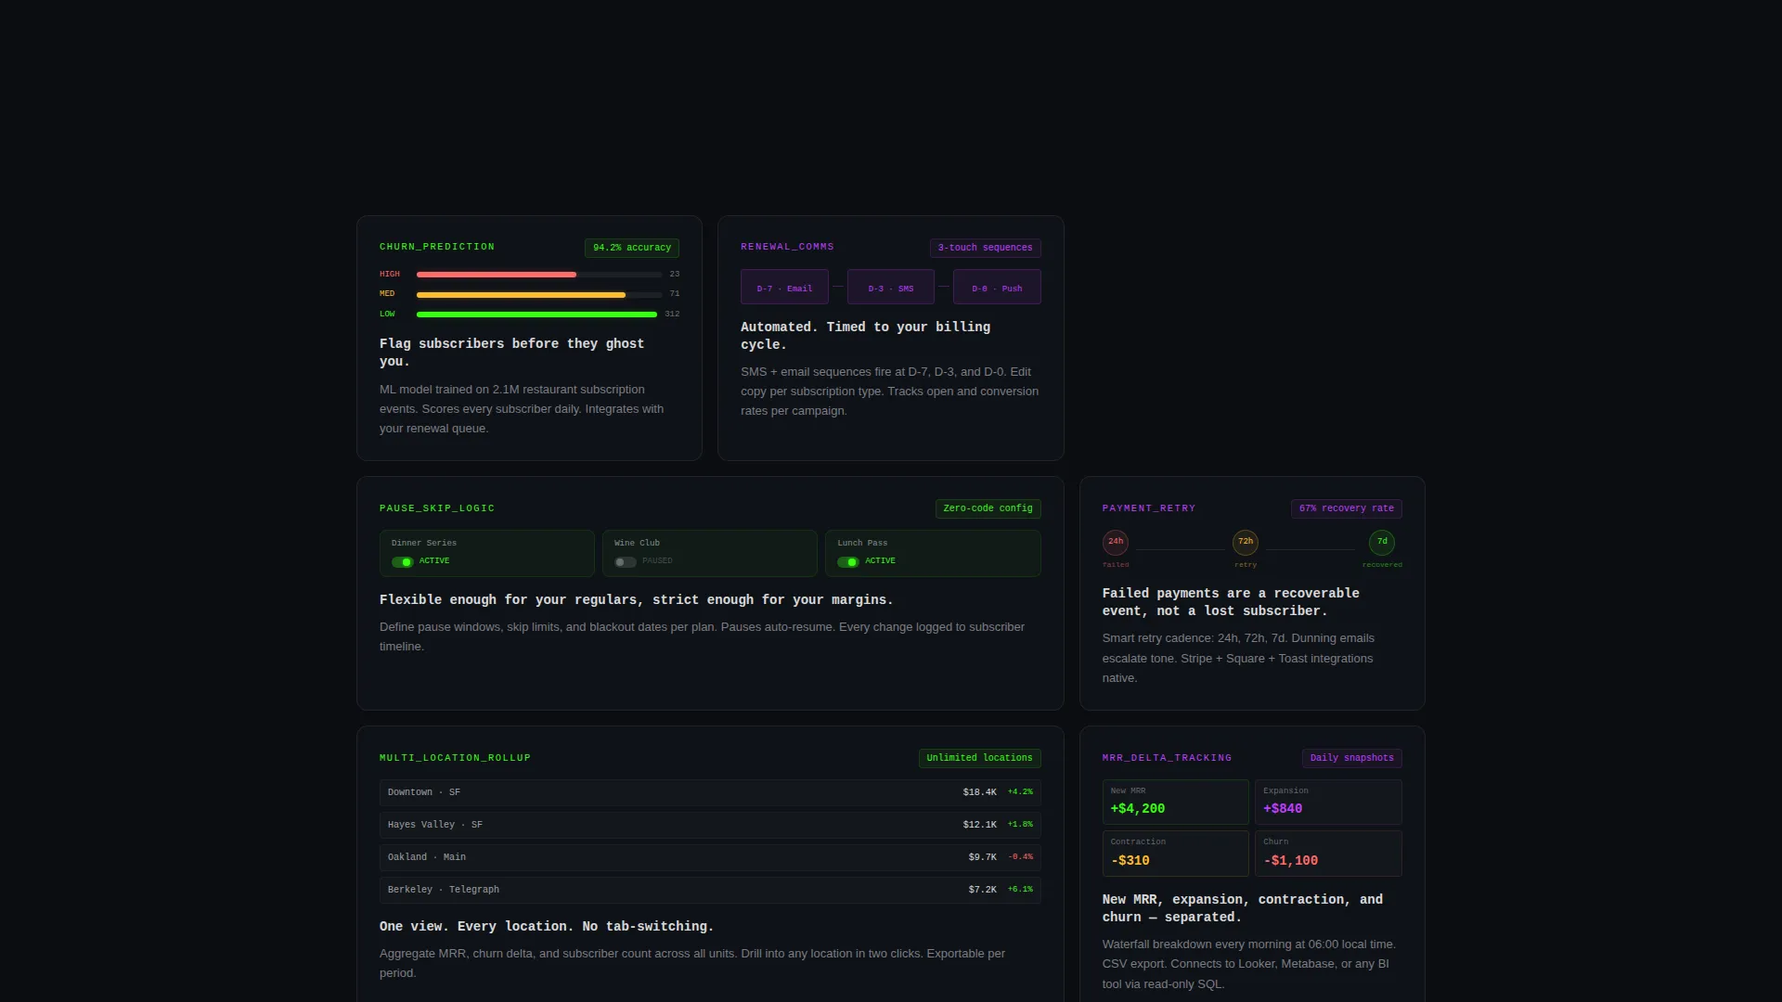Viewport: 1782px width, 1002px height.
Task: Click the Churn -$1,100 tile
Action: click(x=1328, y=854)
